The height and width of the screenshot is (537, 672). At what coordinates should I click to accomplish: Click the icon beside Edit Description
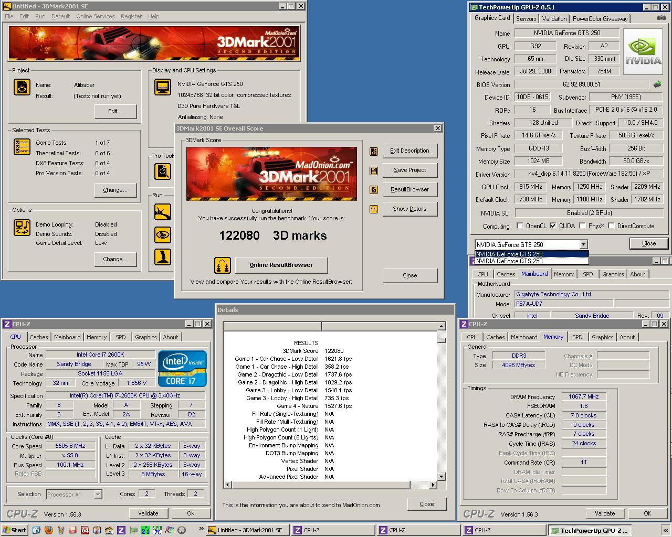click(x=374, y=151)
